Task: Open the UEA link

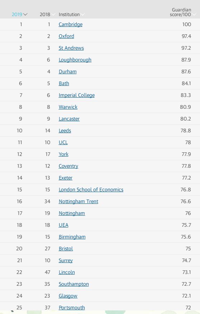Action: (63, 225)
